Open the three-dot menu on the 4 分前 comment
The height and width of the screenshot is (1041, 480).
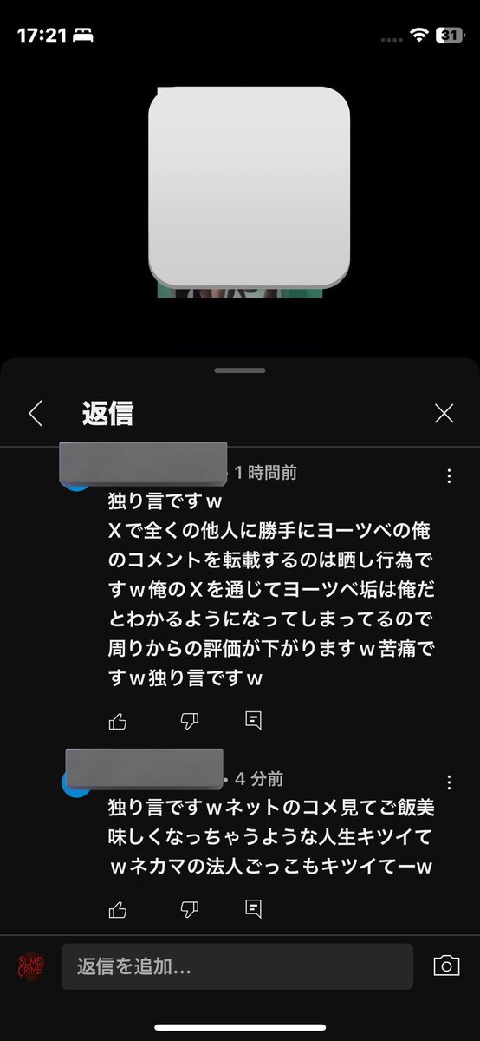tap(449, 782)
